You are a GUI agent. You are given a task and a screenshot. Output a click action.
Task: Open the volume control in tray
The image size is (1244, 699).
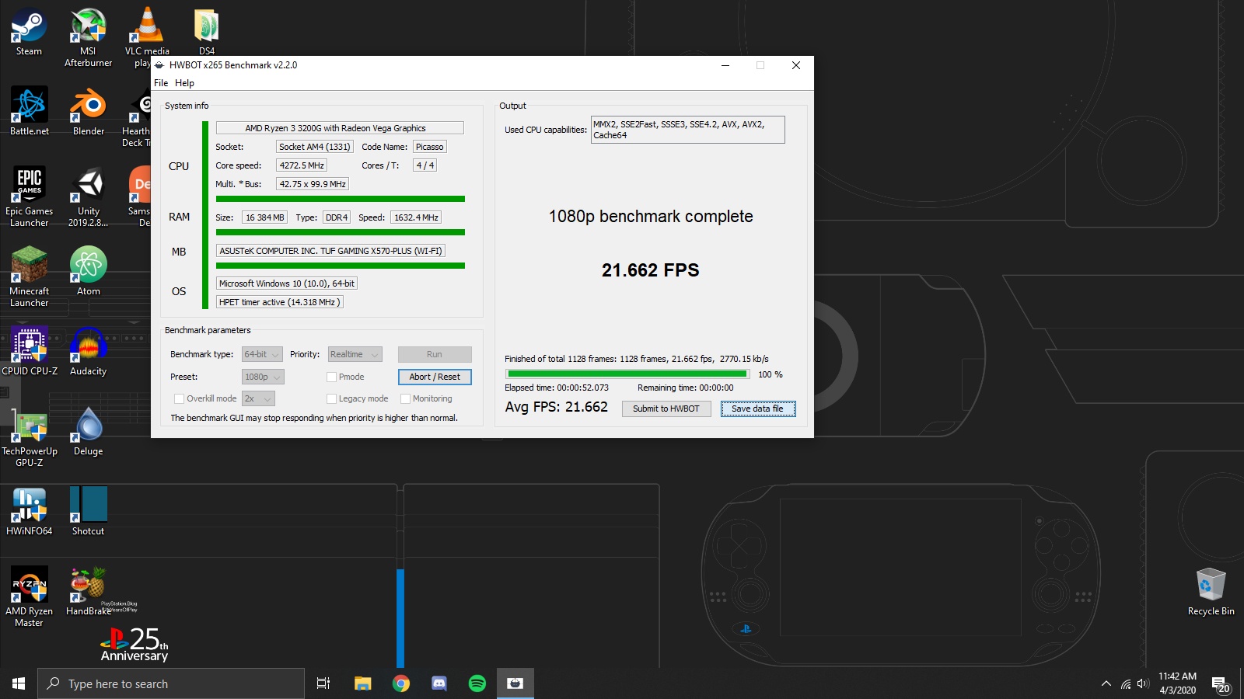pos(1143,683)
